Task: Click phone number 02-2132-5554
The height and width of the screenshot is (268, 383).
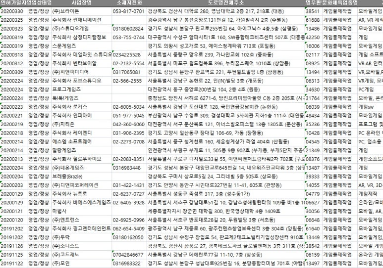Action: pos(129,63)
